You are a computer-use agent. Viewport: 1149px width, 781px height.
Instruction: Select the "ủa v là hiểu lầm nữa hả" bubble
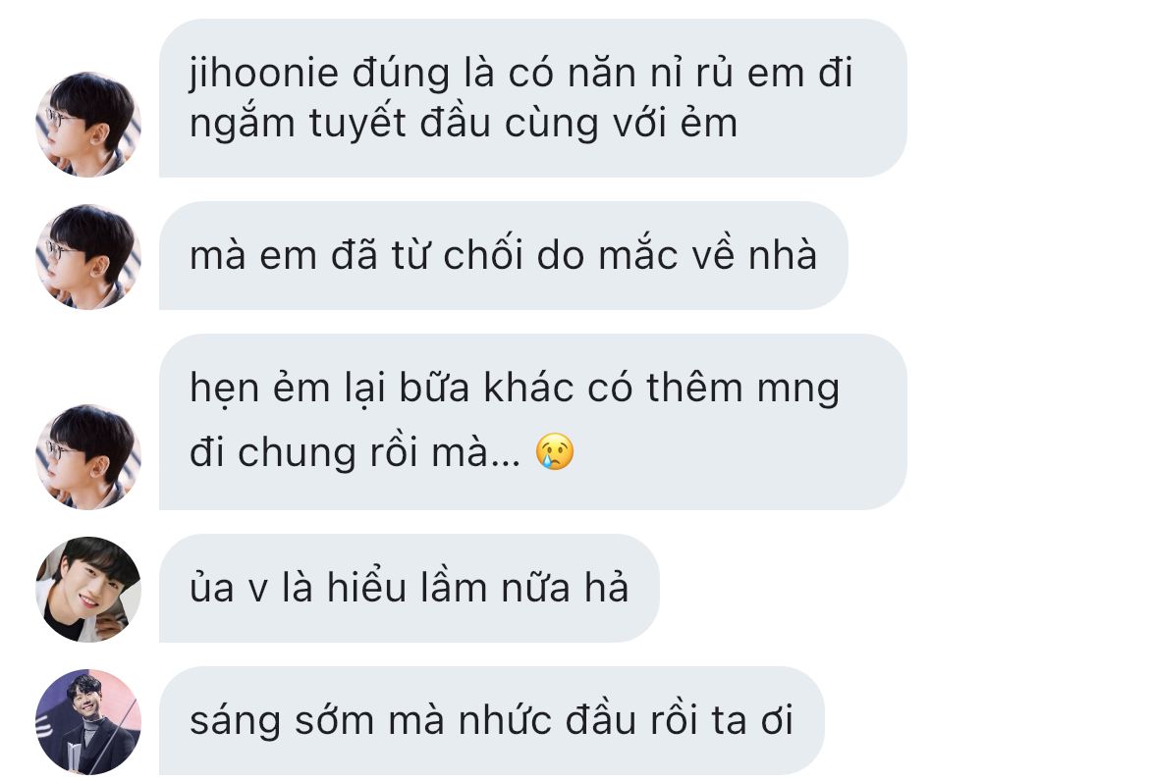coord(410,589)
